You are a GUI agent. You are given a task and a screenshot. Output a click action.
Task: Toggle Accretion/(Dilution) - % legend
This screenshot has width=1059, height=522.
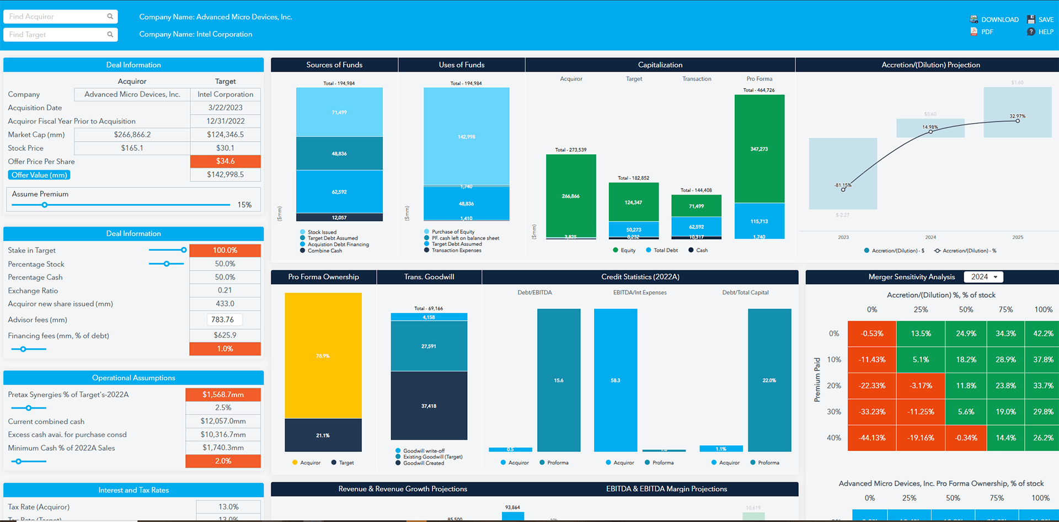pyautogui.click(x=965, y=251)
